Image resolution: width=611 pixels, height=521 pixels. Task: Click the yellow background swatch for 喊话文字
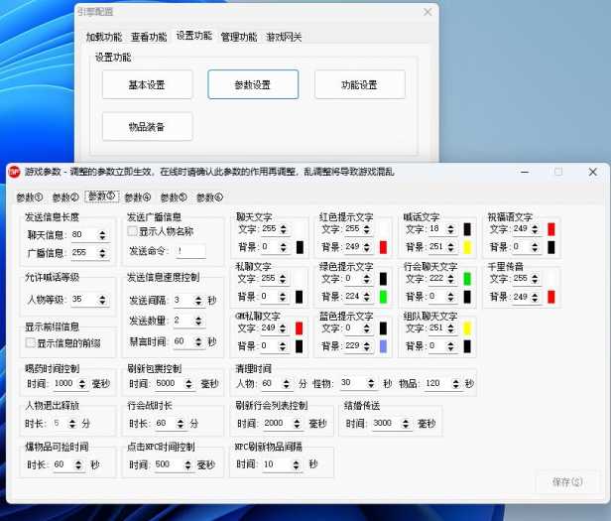[466, 246]
